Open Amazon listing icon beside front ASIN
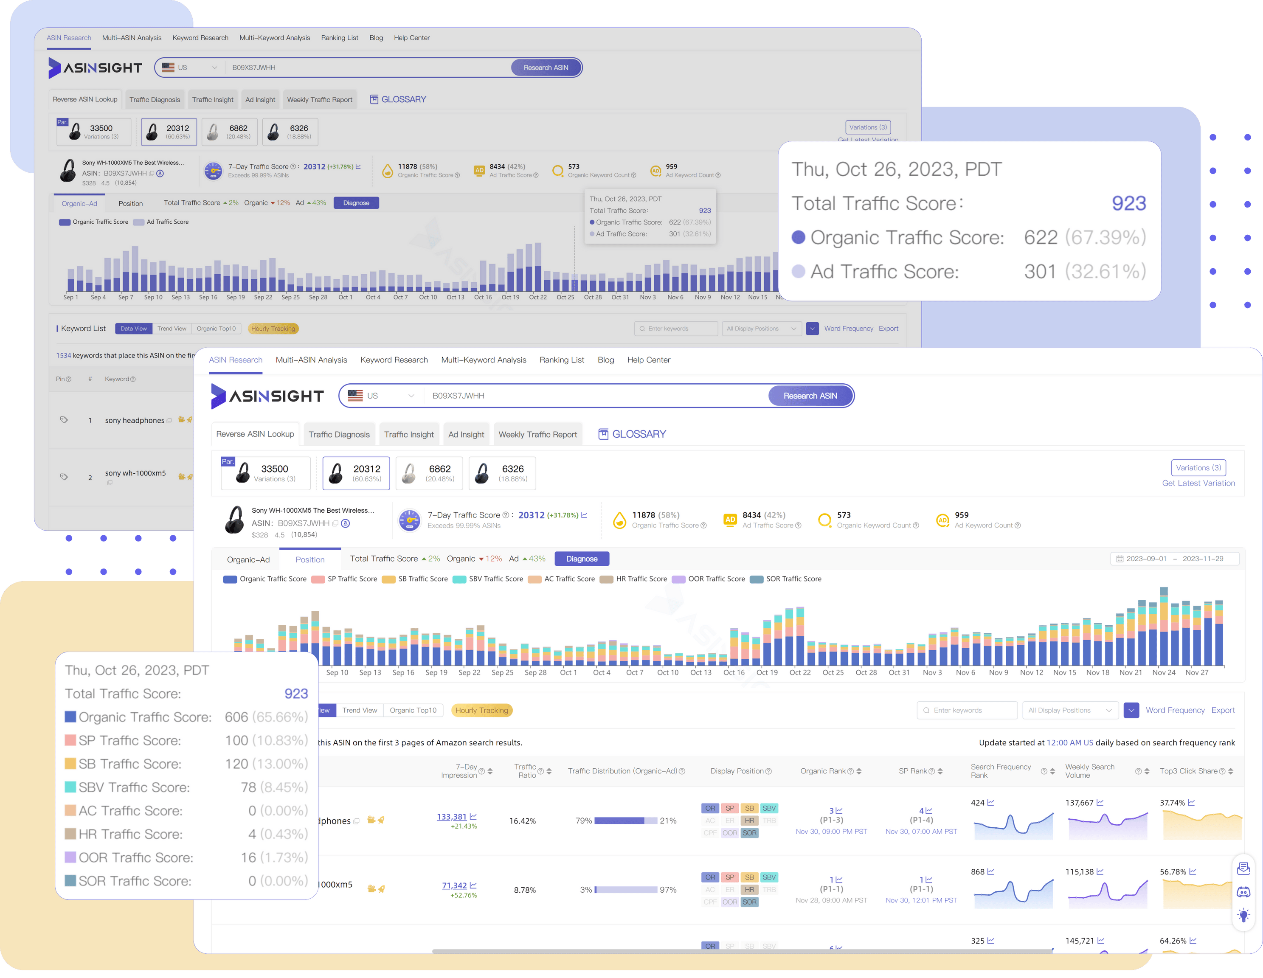Screen dimensions: 1263x978 (x=346, y=523)
